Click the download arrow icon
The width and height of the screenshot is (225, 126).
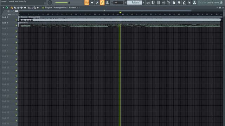[x=194, y=2]
